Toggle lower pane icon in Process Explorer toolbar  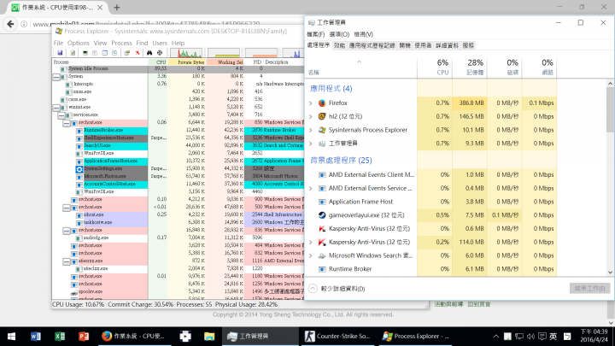coord(105,53)
